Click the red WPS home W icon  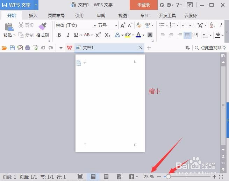click(x=70, y=48)
